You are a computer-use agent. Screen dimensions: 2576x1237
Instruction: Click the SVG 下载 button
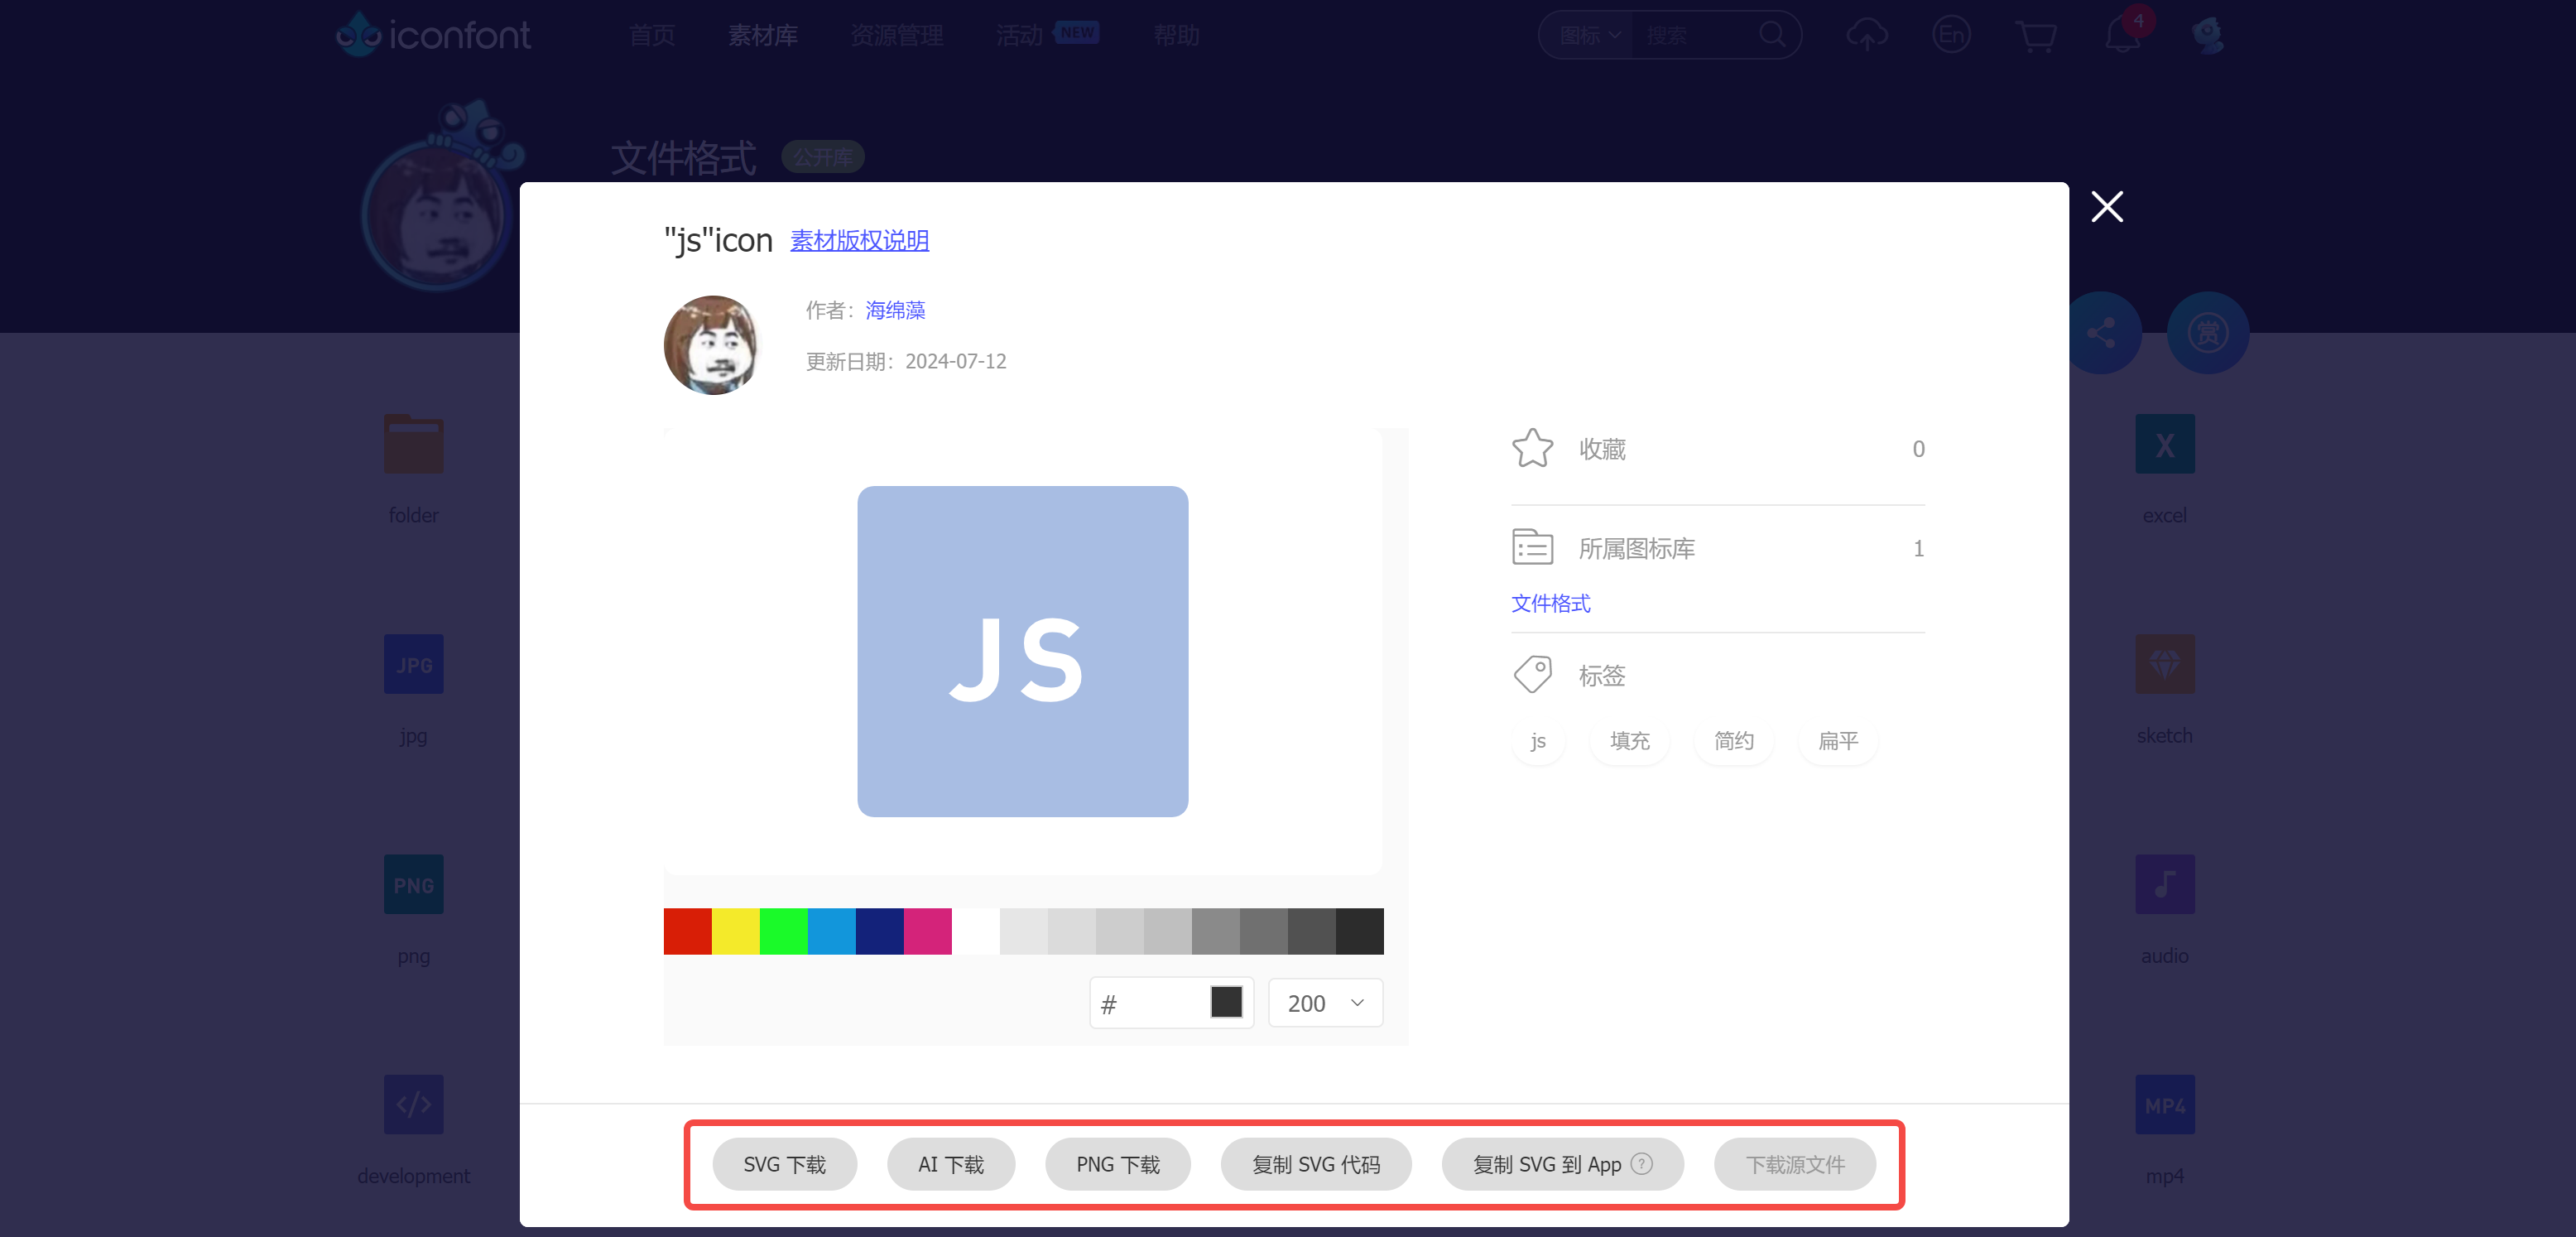(784, 1164)
